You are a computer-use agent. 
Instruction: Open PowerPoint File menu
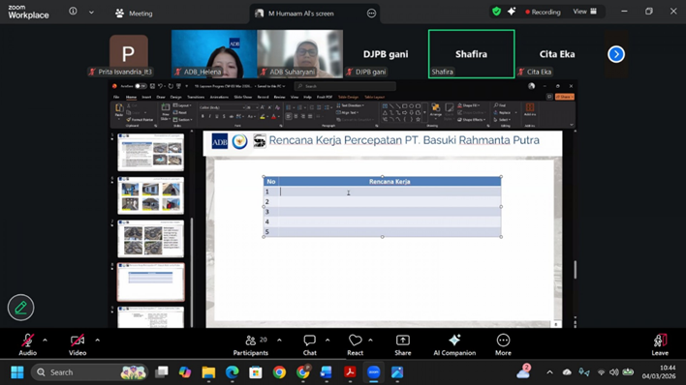pyautogui.click(x=116, y=97)
